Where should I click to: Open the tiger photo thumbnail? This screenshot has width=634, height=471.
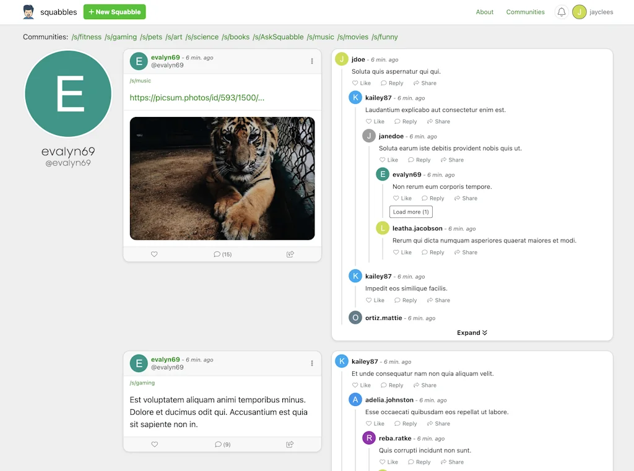pyautogui.click(x=222, y=178)
